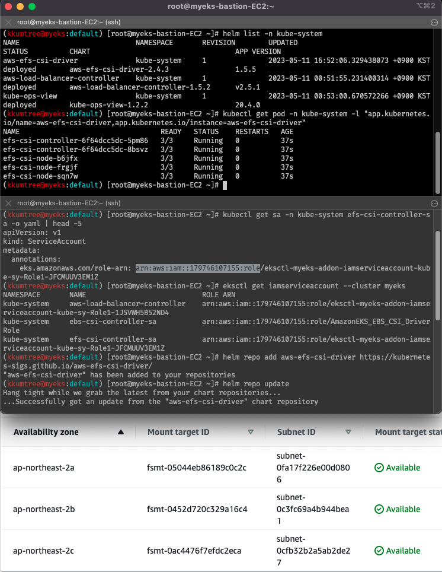Click pod name efs-csi-node-sqn7w

click(x=40, y=176)
